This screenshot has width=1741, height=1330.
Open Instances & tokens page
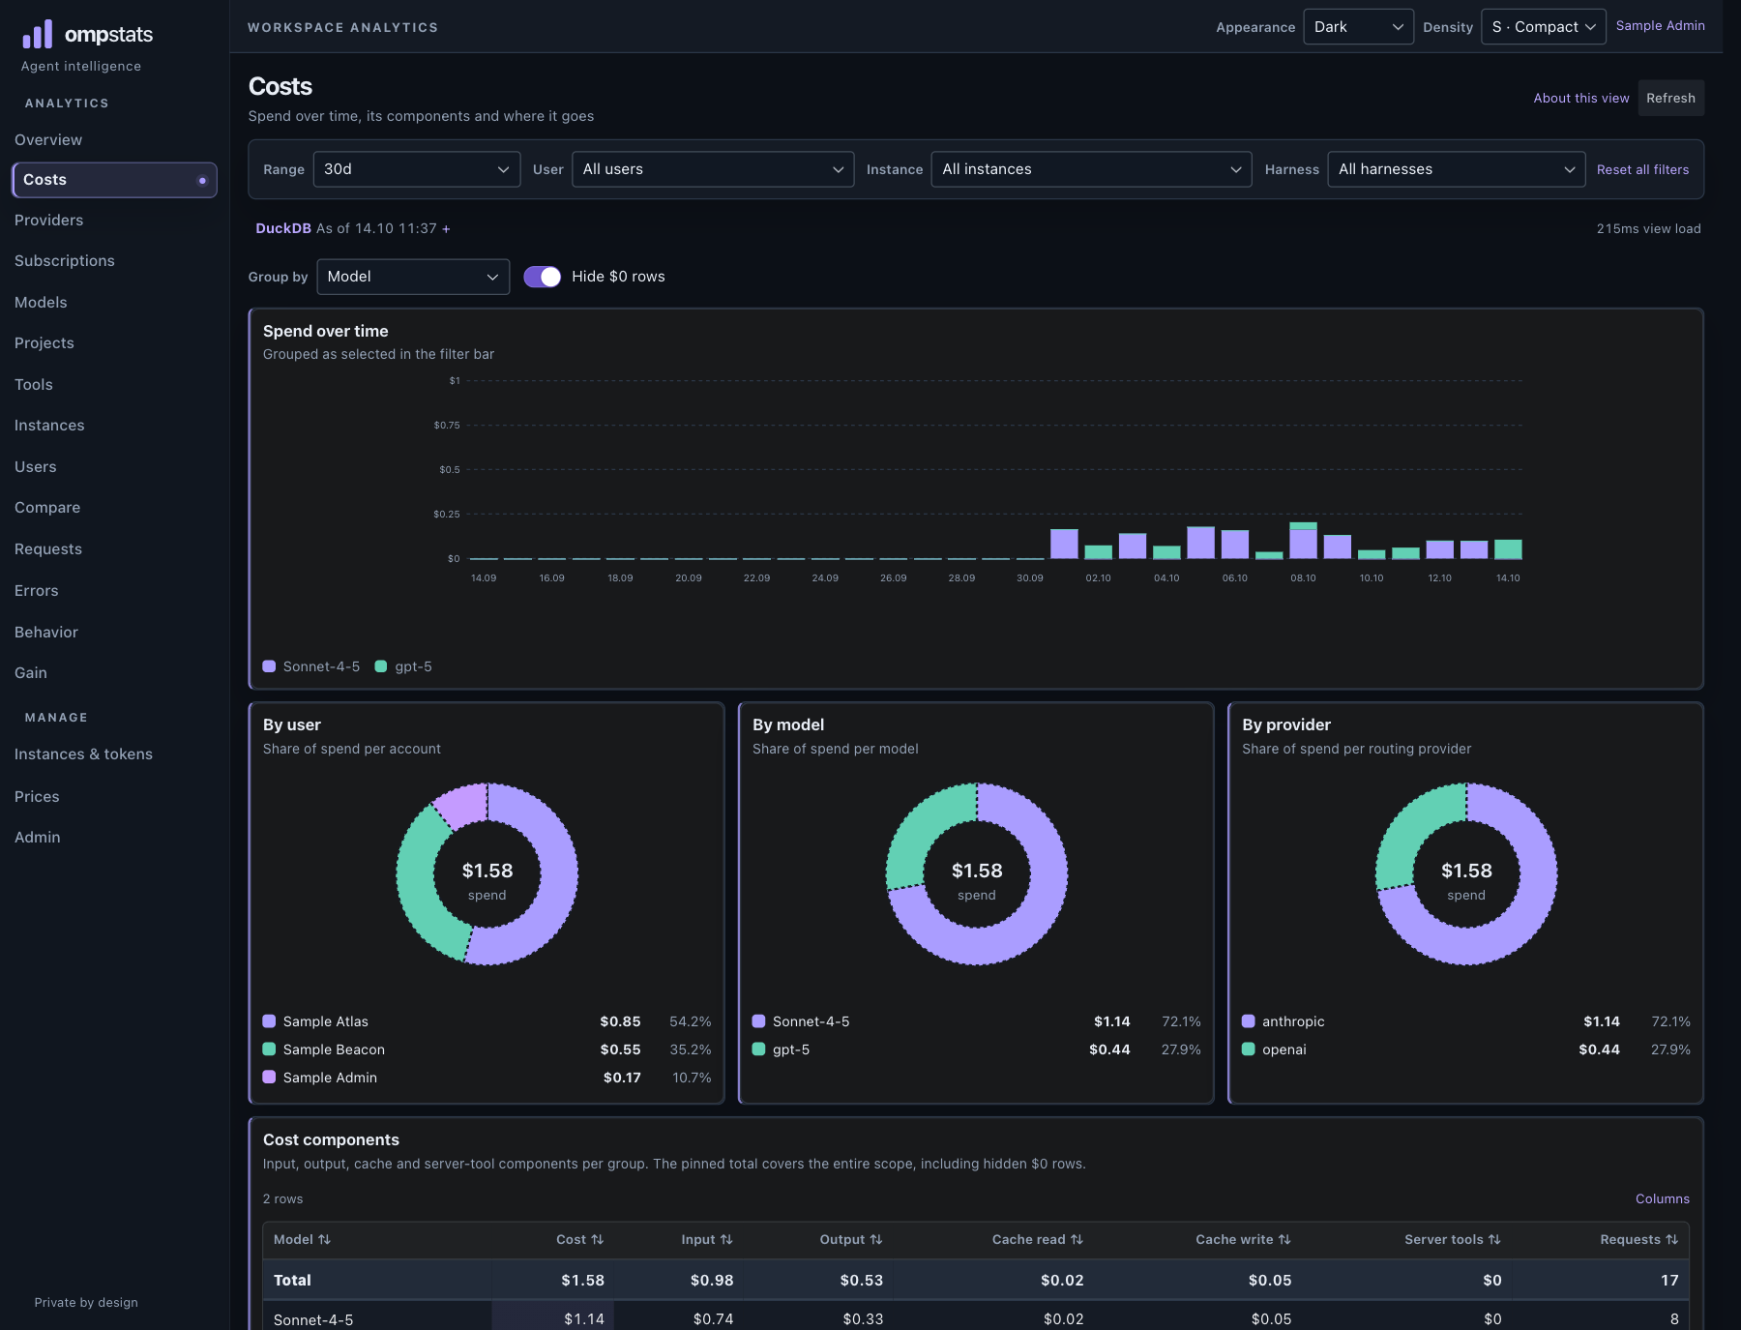[84, 754]
